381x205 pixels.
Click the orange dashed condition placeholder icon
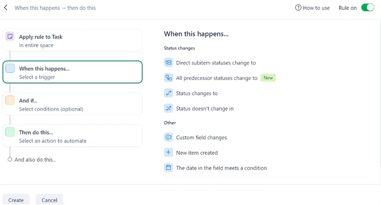click(10, 100)
